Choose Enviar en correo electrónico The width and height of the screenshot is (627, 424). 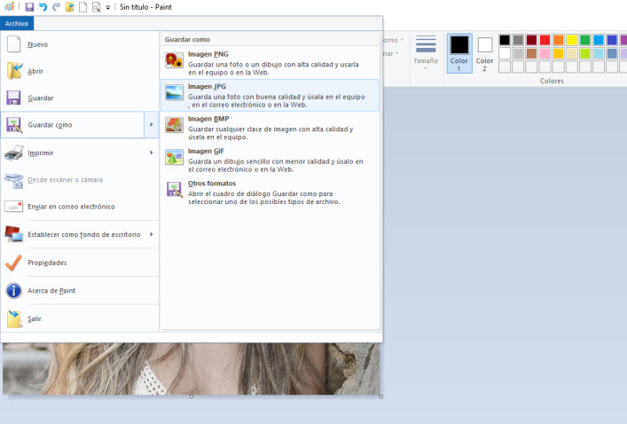pos(80,207)
